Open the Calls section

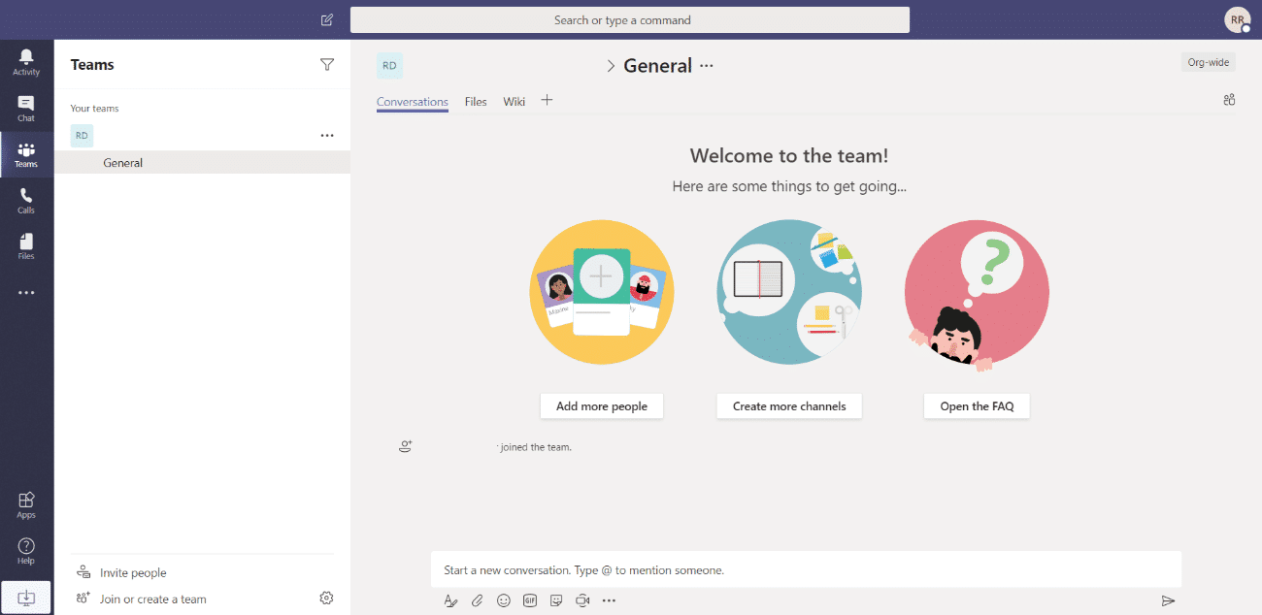pyautogui.click(x=26, y=201)
